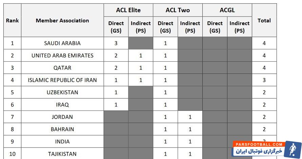The height and width of the screenshot is (159, 302).
Task: Select the TAJIKISTAN cell
Action: 62,154
